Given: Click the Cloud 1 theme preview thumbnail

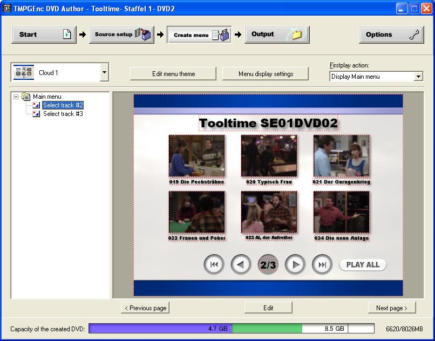Looking at the screenshot, I should tap(24, 72).
